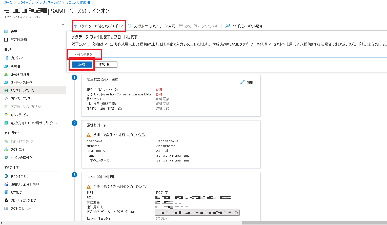Open the more options ellipsis beside the title
The height and width of the screenshot is (225, 387).
click(117, 11)
